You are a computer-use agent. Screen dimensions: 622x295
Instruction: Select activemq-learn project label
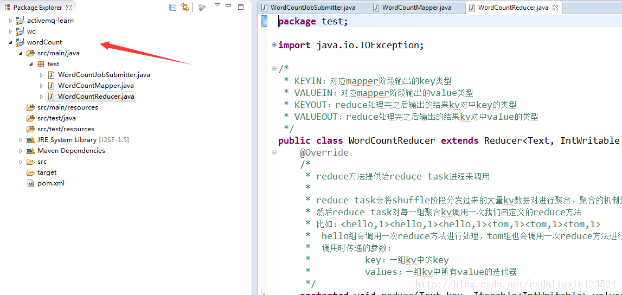[50, 21]
